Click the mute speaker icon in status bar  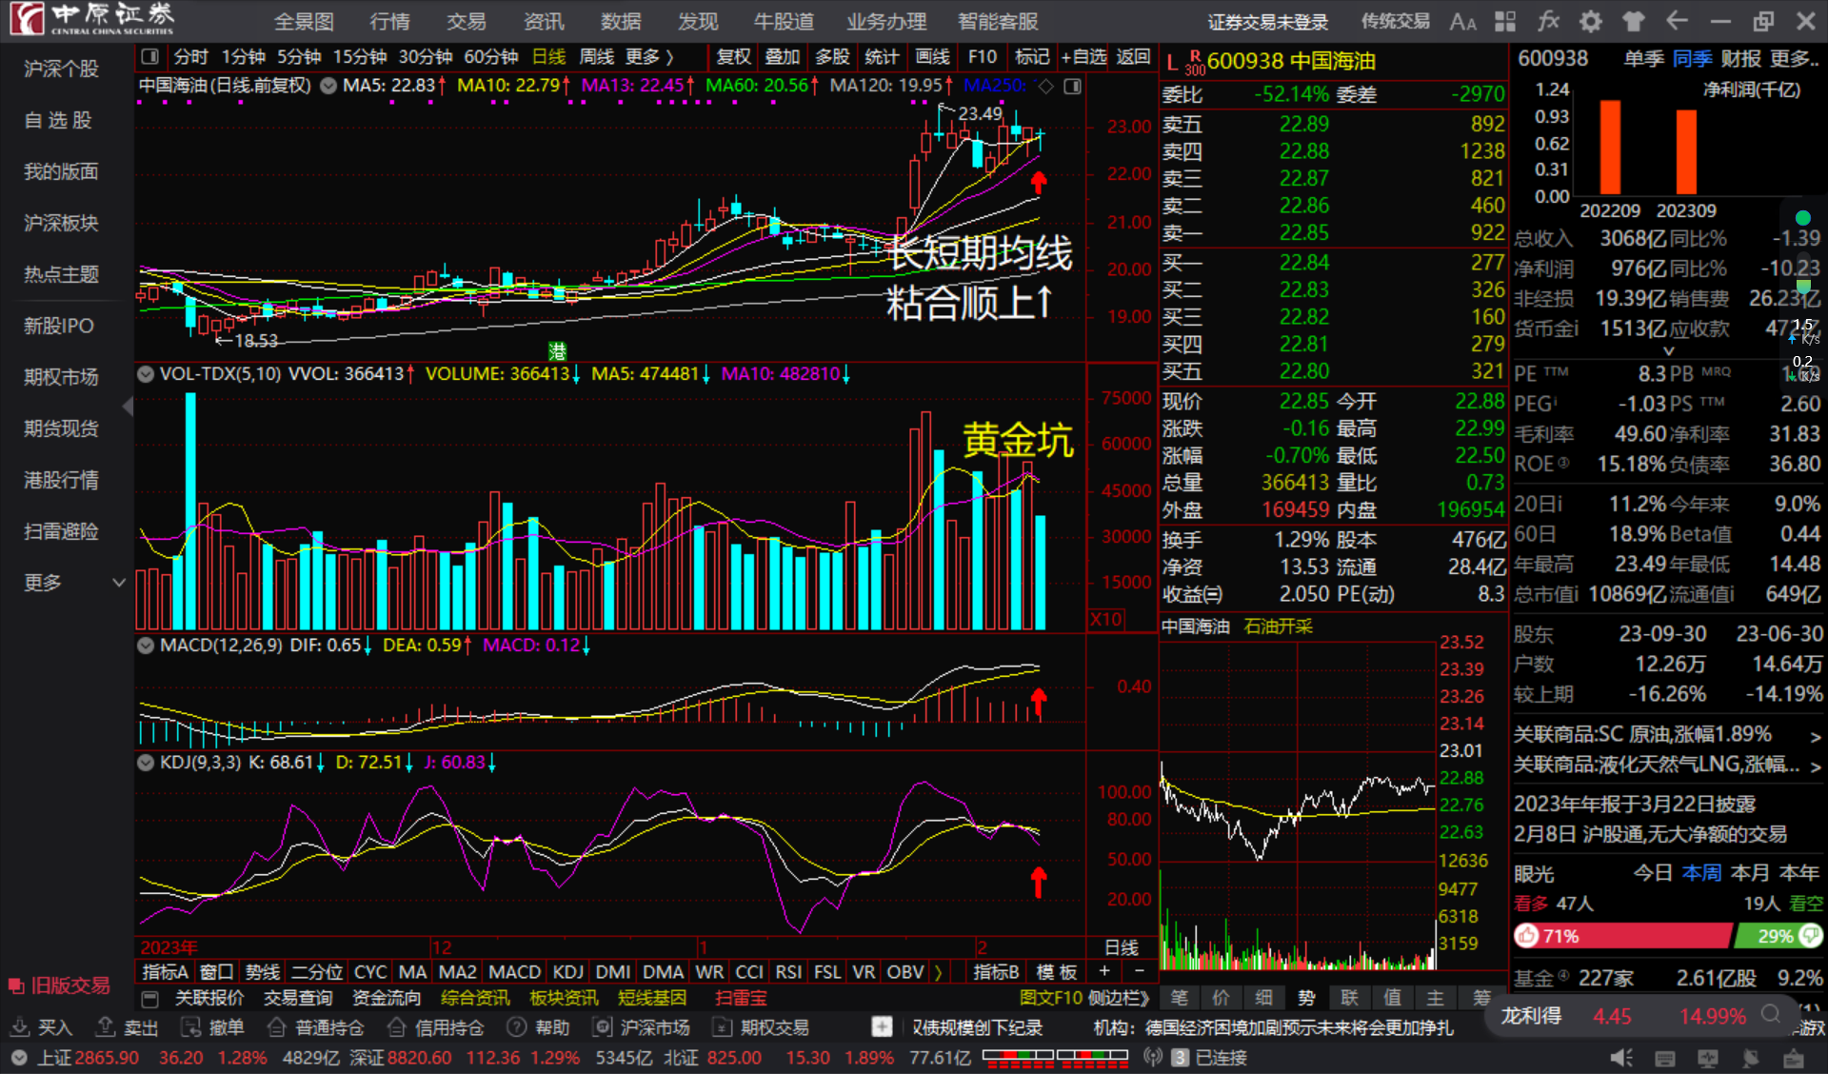pyautogui.click(x=1620, y=1058)
